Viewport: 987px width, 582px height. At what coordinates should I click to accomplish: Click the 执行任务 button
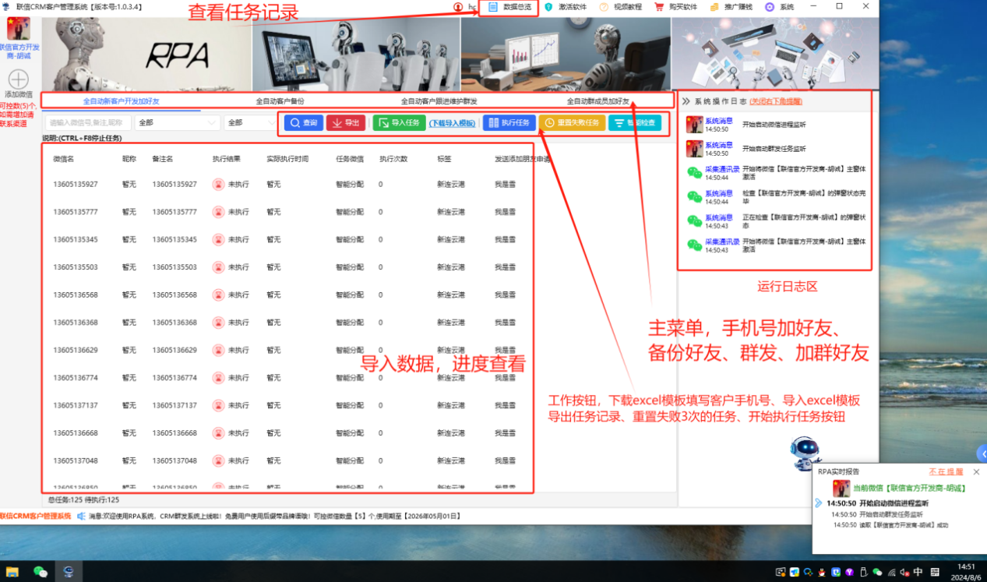click(x=509, y=122)
